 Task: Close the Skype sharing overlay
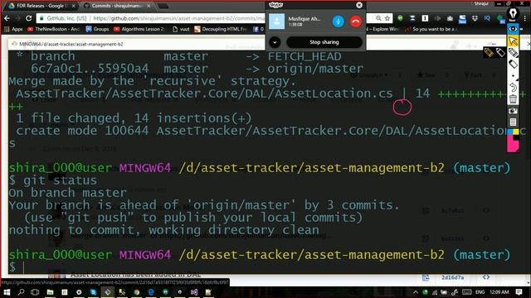[x=359, y=5]
